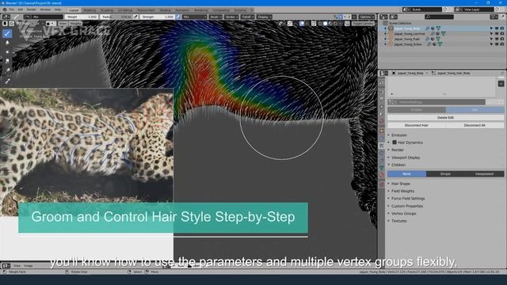Image resolution: width=507 pixels, height=285 pixels.
Task: Open the Options dropdown in viewport header
Action: (366, 17)
